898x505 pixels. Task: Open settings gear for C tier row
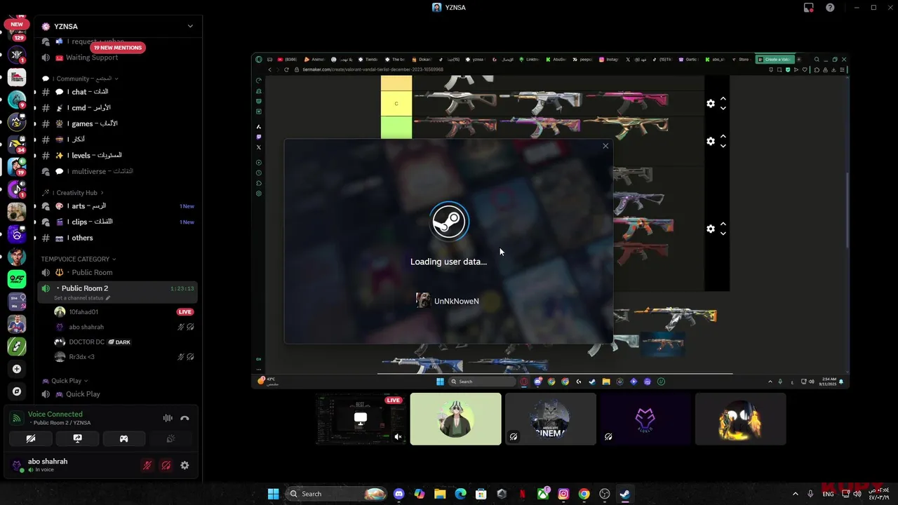[x=711, y=104]
